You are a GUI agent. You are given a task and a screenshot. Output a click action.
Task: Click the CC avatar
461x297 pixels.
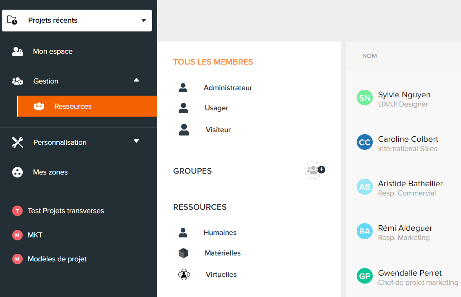click(365, 142)
